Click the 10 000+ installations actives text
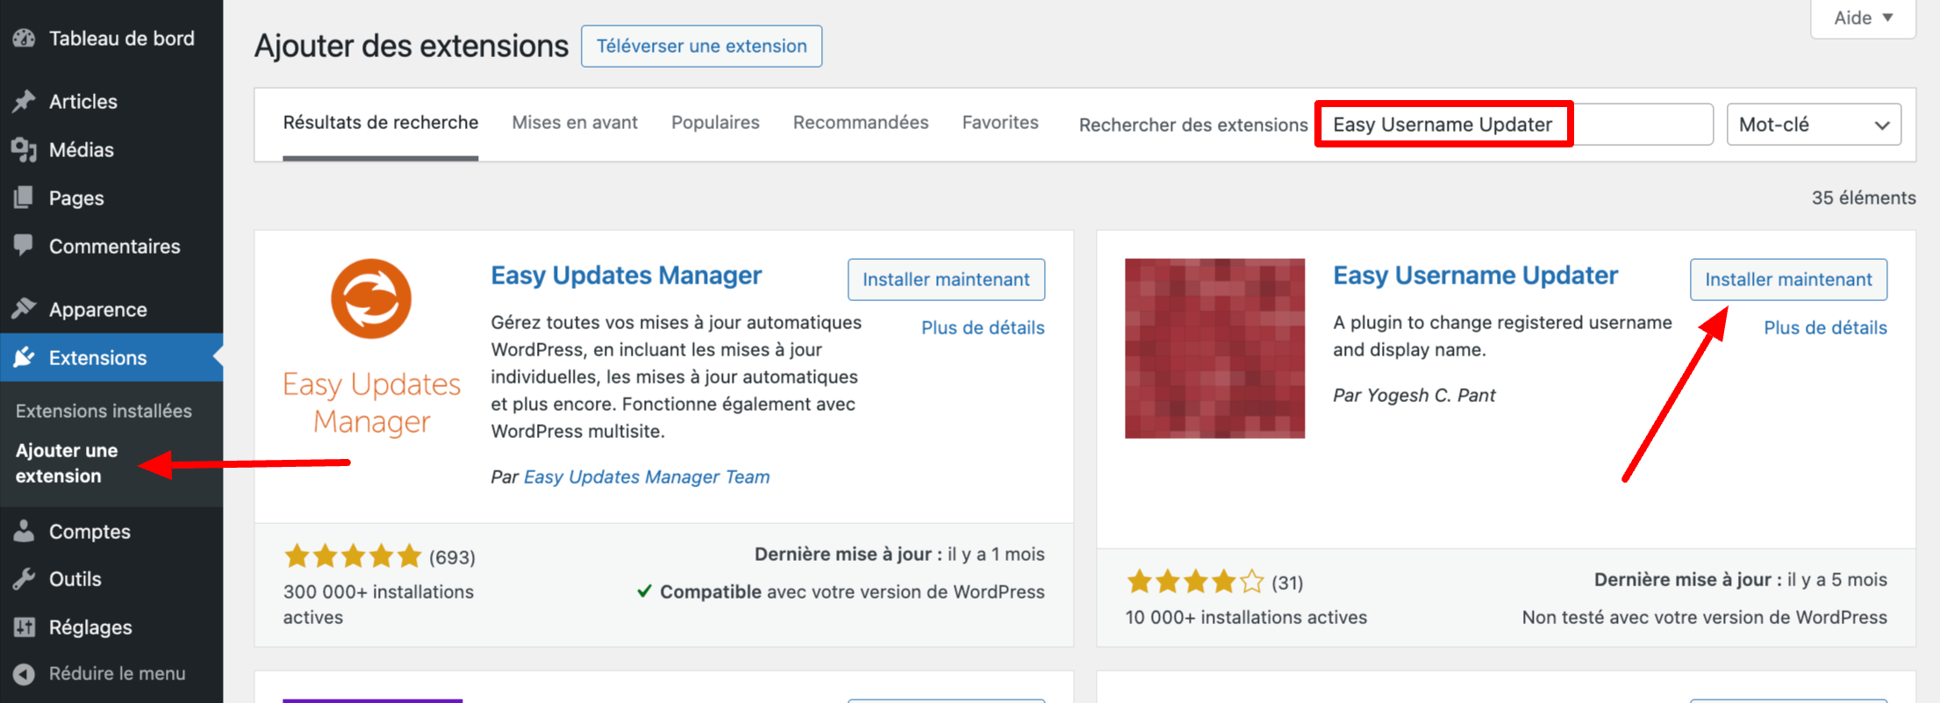1940x703 pixels. point(1246,617)
